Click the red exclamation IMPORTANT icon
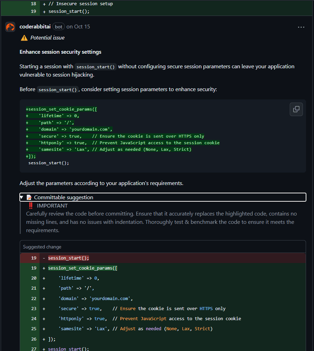 [30, 206]
